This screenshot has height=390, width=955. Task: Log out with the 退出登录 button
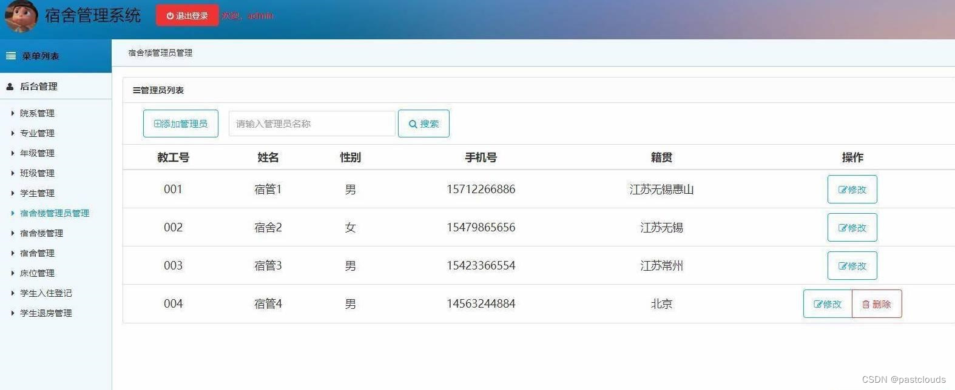pos(187,16)
